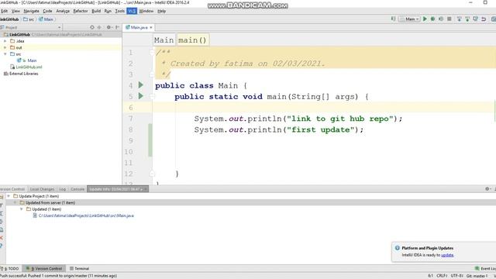
Task: Fold the main method on its declaration line
Action: click(152, 96)
